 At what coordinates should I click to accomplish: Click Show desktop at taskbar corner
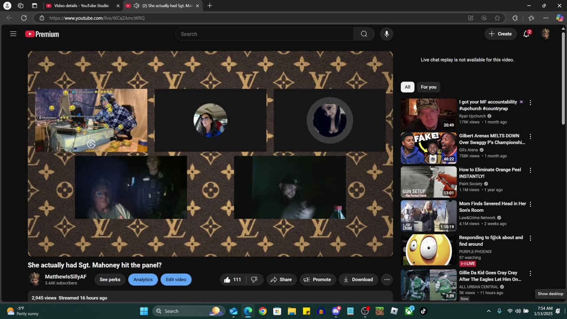[x=565, y=311]
